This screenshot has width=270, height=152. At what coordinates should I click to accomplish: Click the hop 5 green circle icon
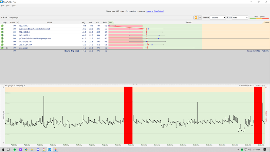pyautogui.click(x=2, y=38)
